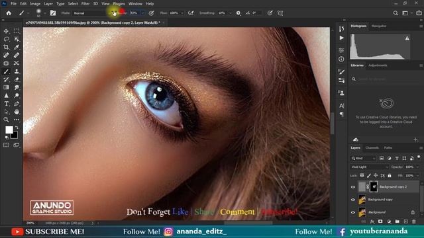Toggle lock all padlock
Screen dimensions: 424x238
tap(390, 175)
